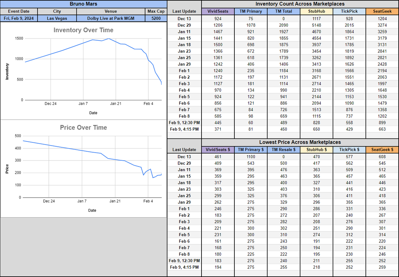Click the TickPick inventory value 2015

tap(349, 25)
